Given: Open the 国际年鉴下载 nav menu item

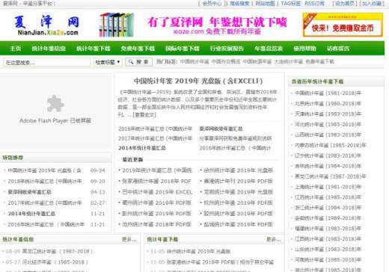Looking at the screenshot, I should click(183, 49).
